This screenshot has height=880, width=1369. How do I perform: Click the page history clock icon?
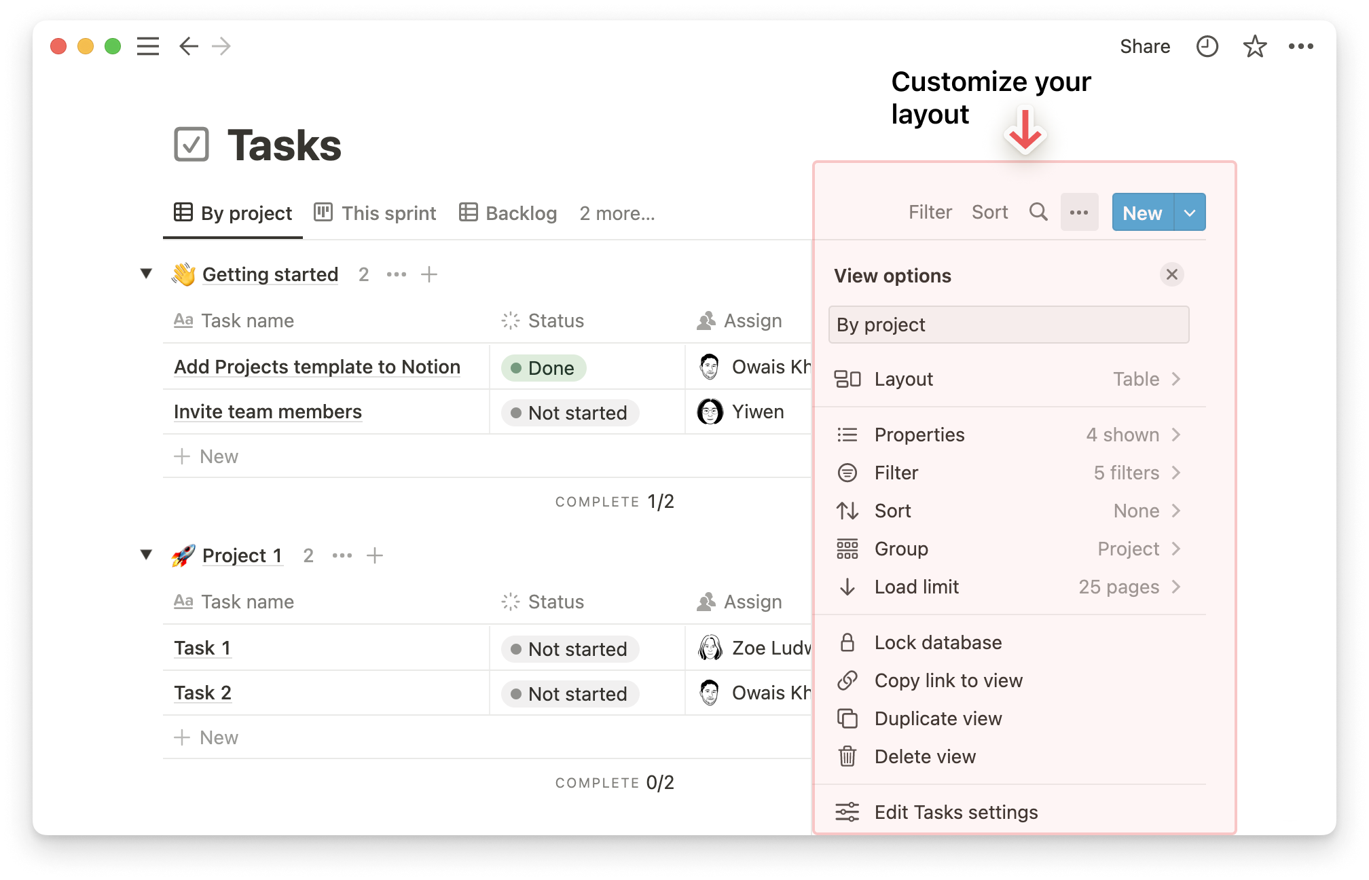1207,46
